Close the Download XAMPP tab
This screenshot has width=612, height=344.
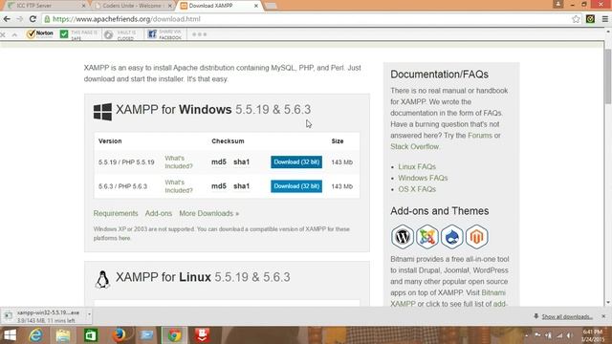pos(256,6)
